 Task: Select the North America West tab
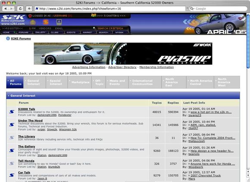(x=227, y=82)
